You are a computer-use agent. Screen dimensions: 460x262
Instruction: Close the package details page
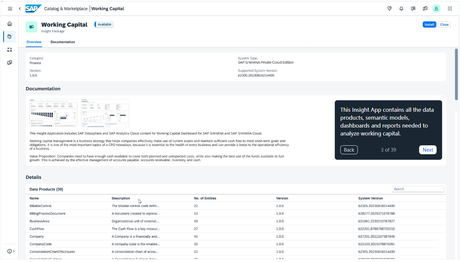tap(444, 24)
